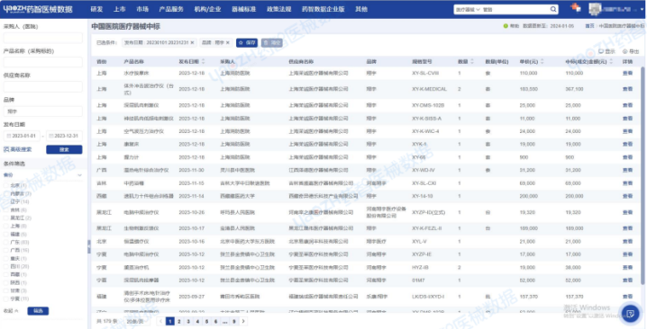Check the 北京 province checkbox
The image size is (647, 329).
click(5, 185)
